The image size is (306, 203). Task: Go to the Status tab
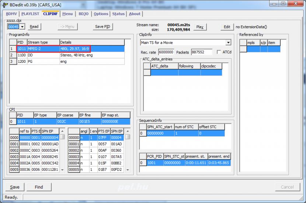(118, 14)
